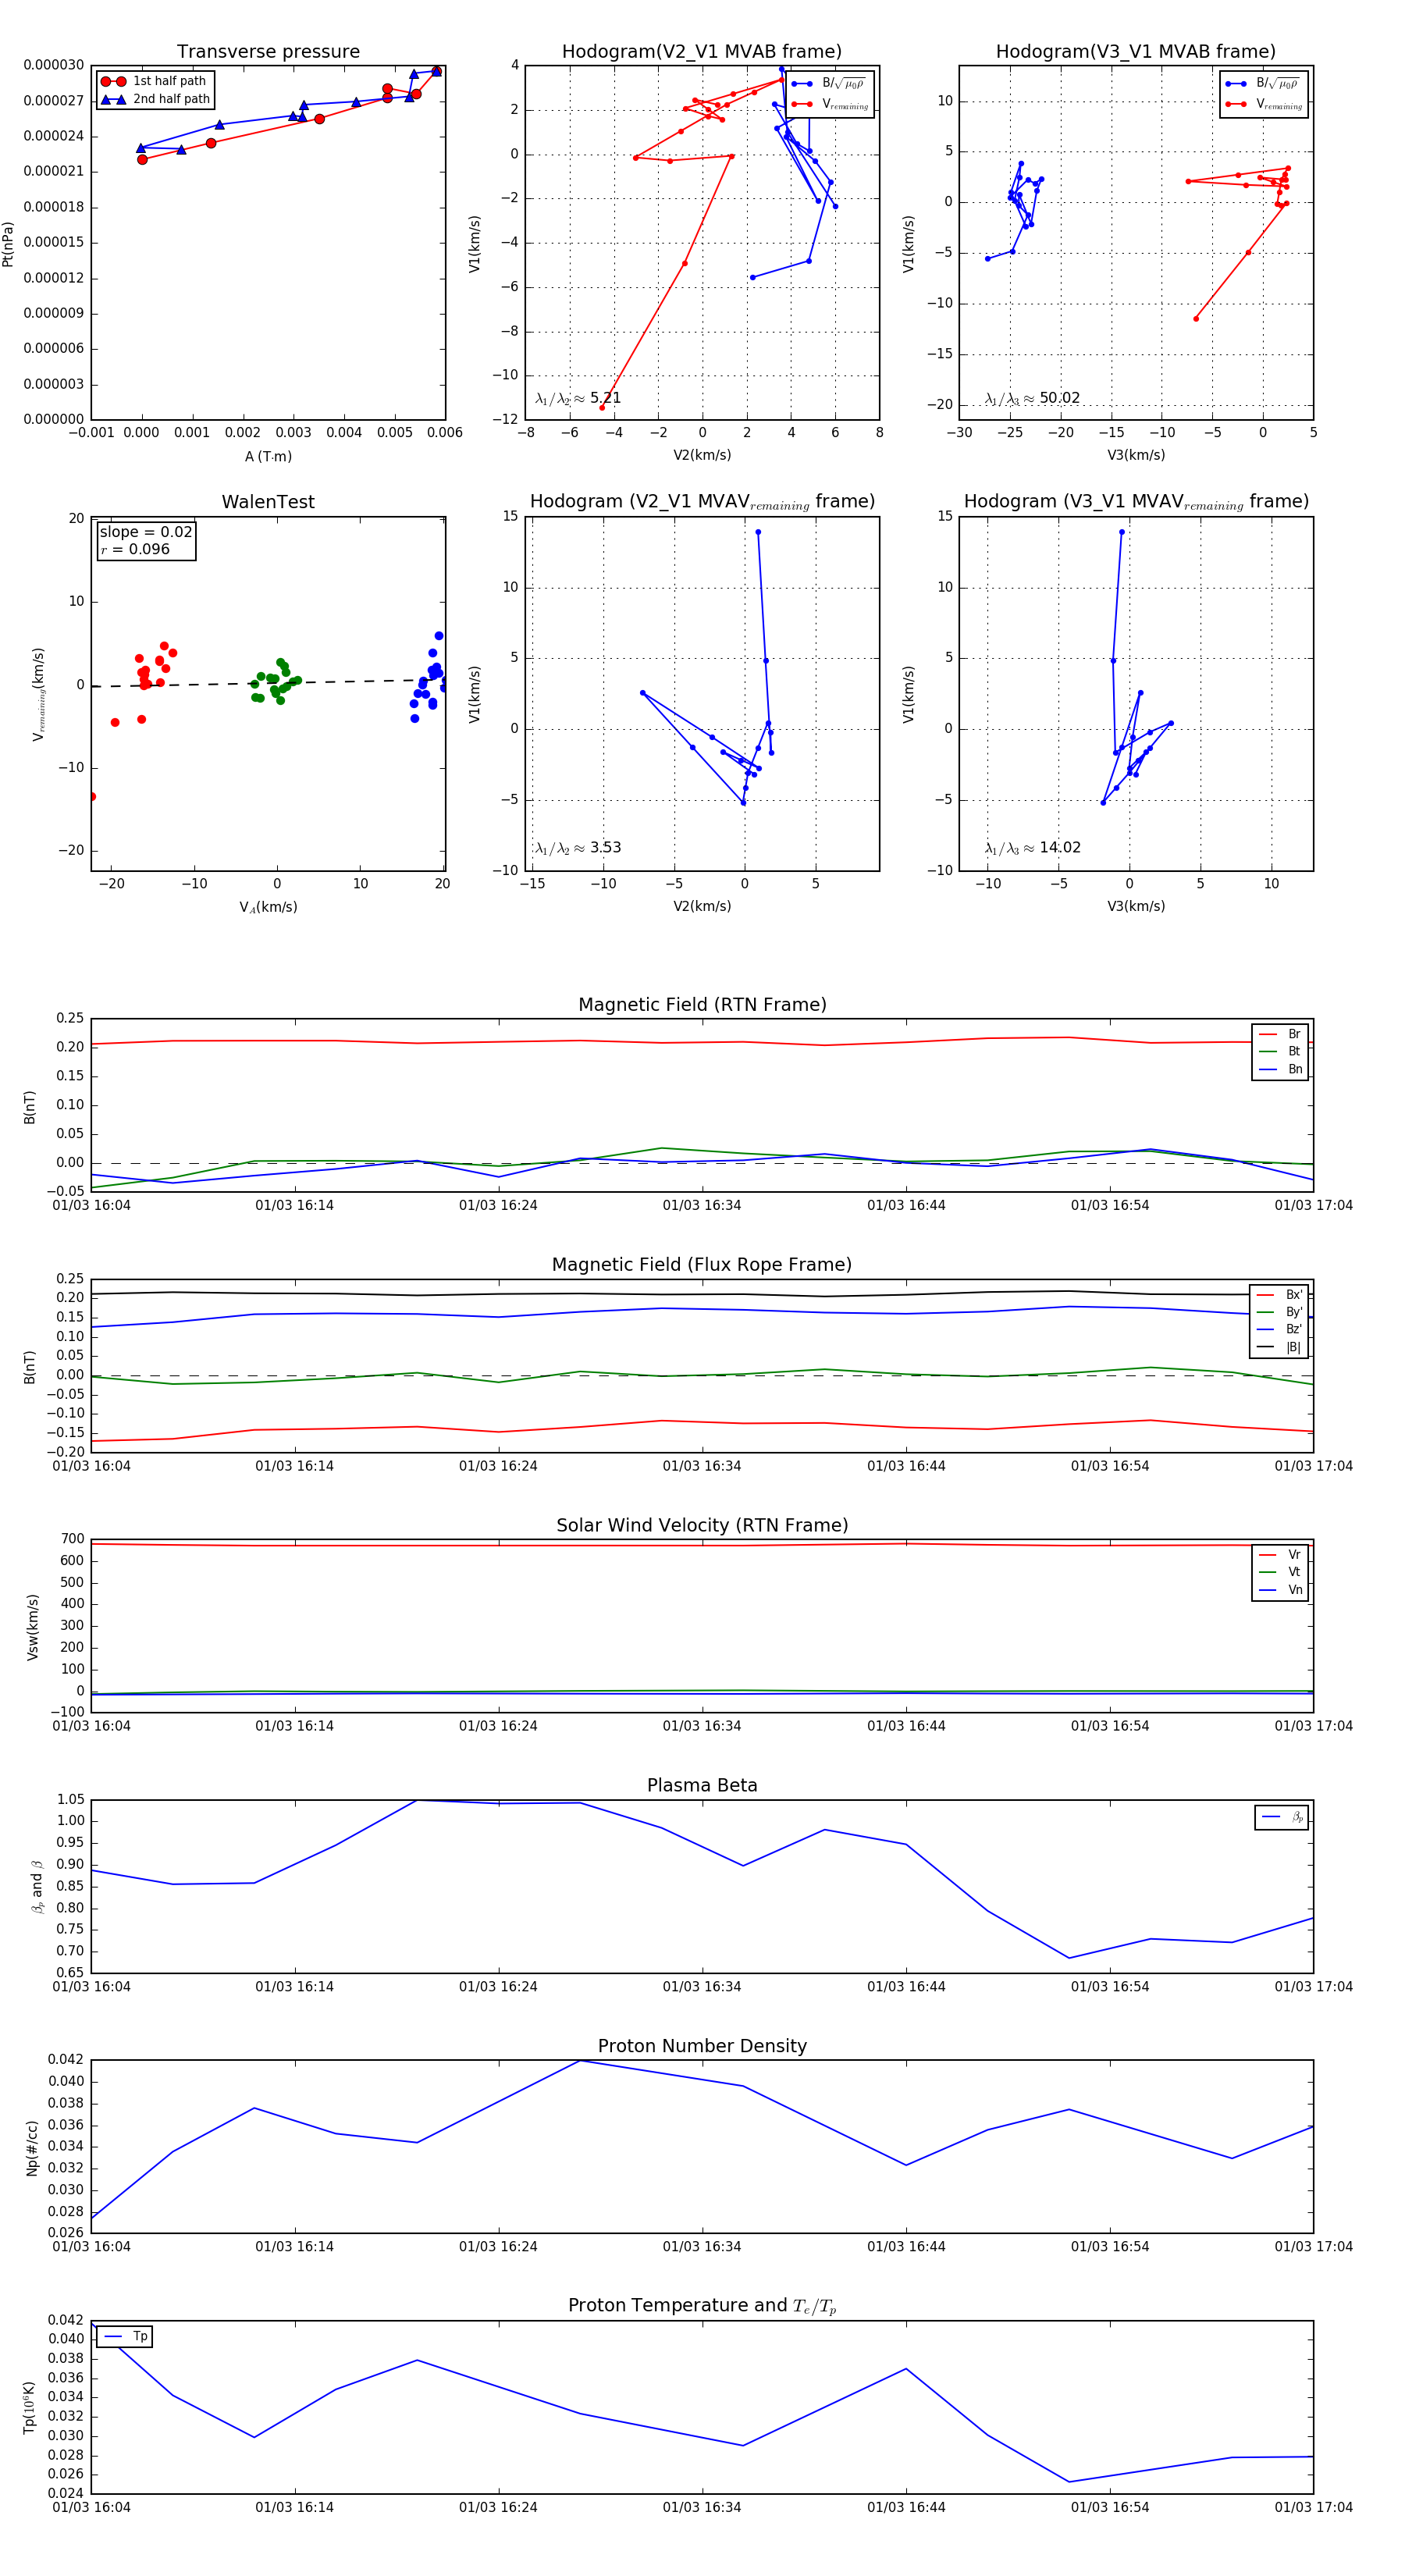Viewport: 1405px width, 2576px height.
Task: Click the "Solar Wind Velocity (RTN Frame)" title
Action: 702,1525
